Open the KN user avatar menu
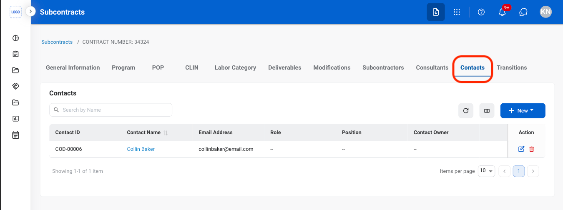 click(x=545, y=12)
